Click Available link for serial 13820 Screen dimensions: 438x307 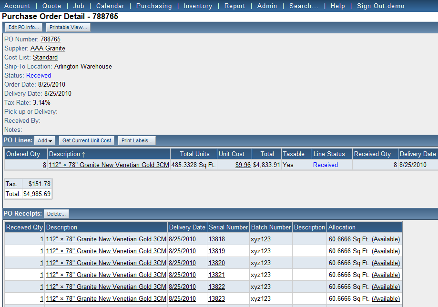386,263
